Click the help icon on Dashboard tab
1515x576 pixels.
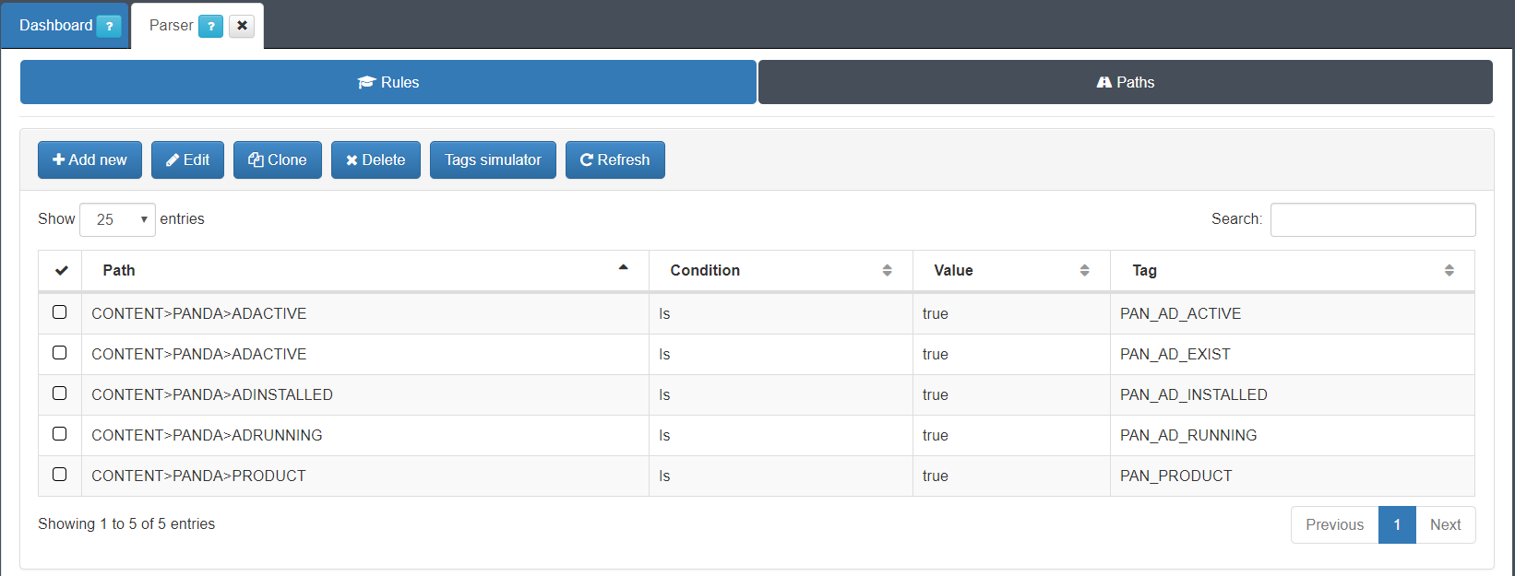109,26
